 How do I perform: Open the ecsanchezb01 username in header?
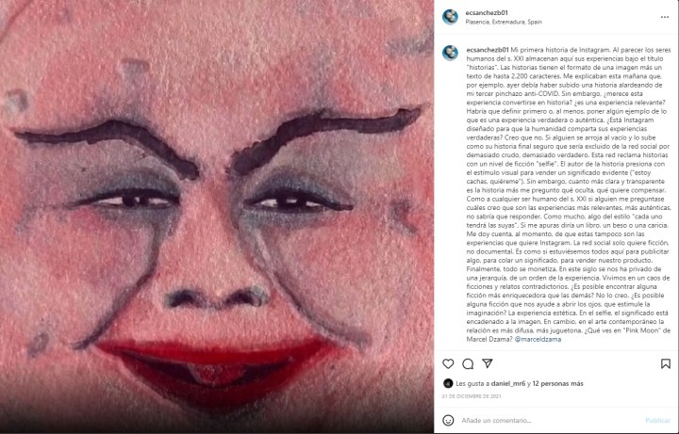[487, 13]
